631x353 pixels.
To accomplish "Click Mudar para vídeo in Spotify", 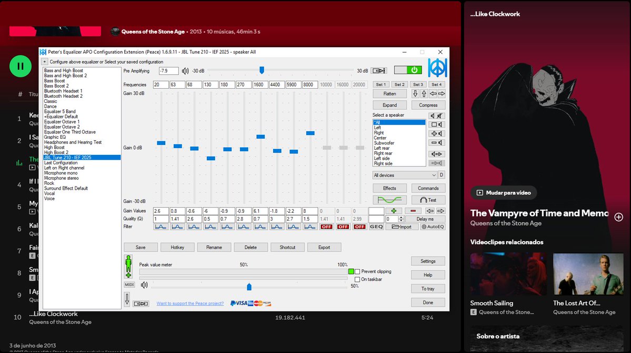I will [504, 193].
